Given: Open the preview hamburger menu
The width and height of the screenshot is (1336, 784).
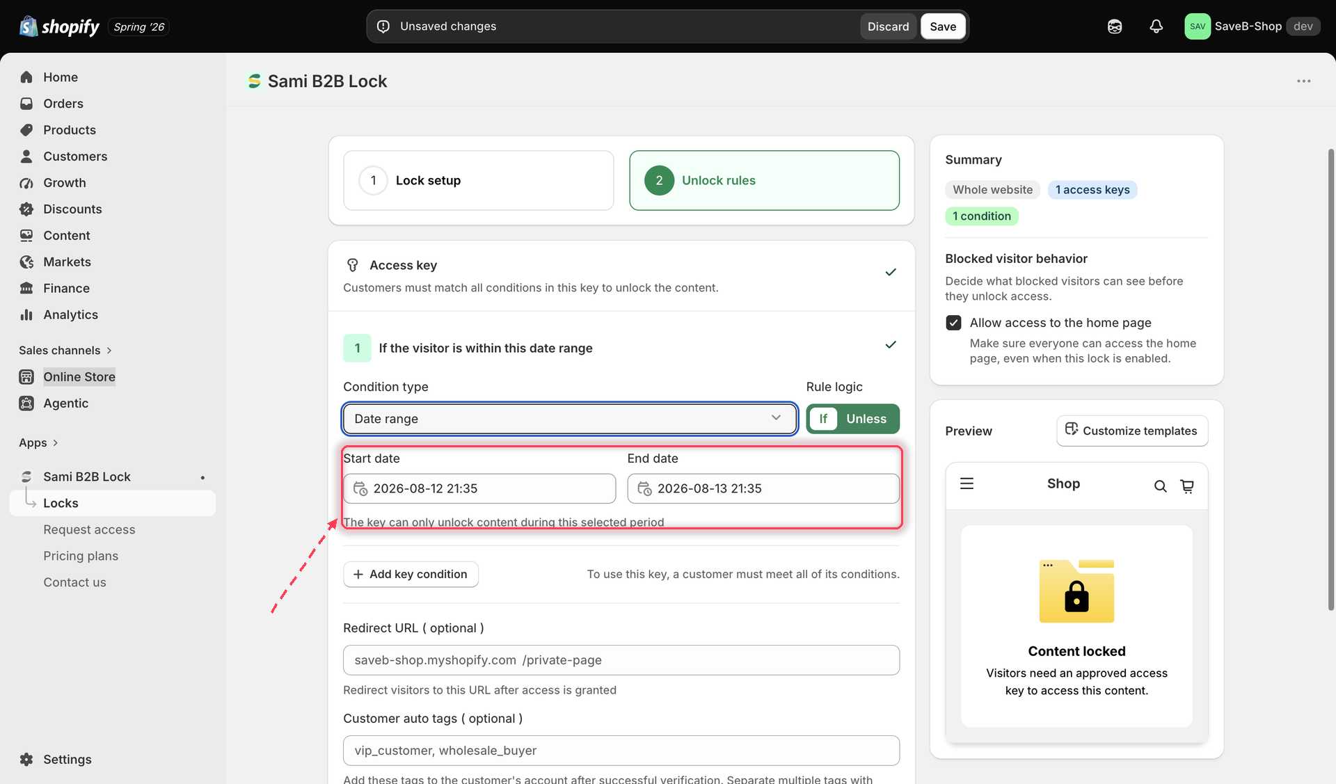Looking at the screenshot, I should pyautogui.click(x=967, y=483).
